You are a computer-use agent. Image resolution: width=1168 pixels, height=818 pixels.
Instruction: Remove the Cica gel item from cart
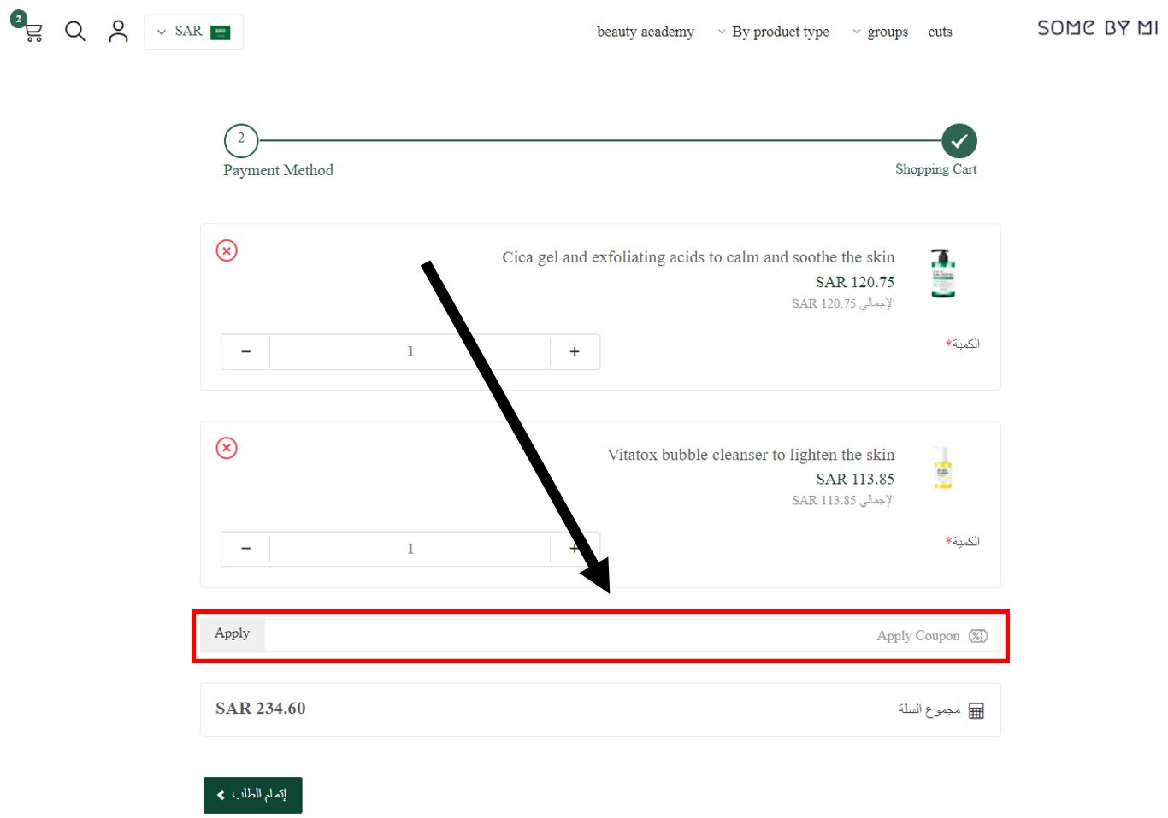click(x=227, y=250)
